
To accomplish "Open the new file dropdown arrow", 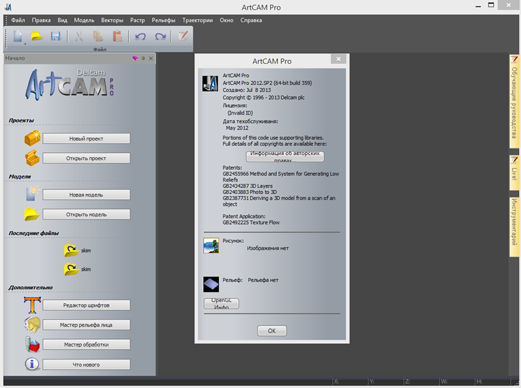I will pos(25,44).
